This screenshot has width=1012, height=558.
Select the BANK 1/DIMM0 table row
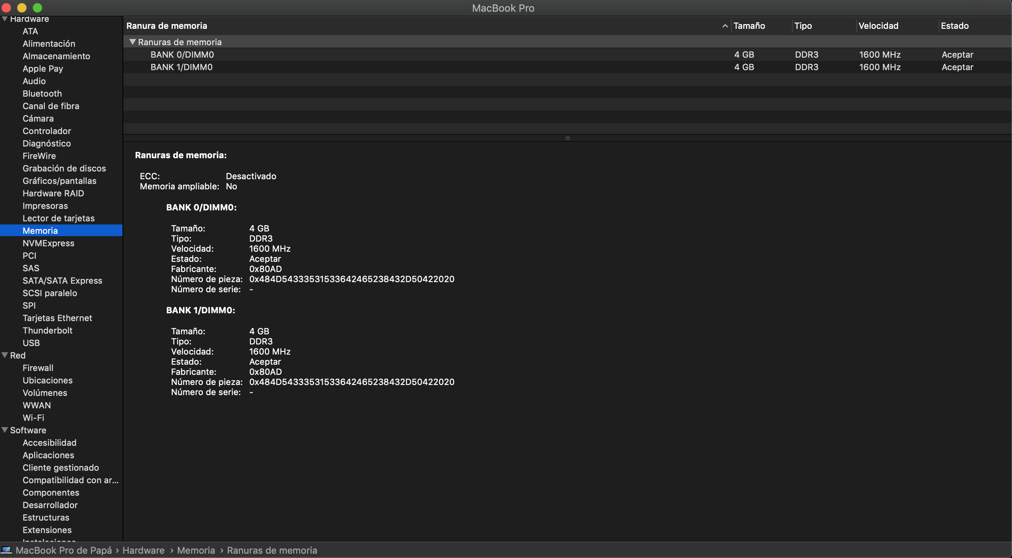pos(181,67)
